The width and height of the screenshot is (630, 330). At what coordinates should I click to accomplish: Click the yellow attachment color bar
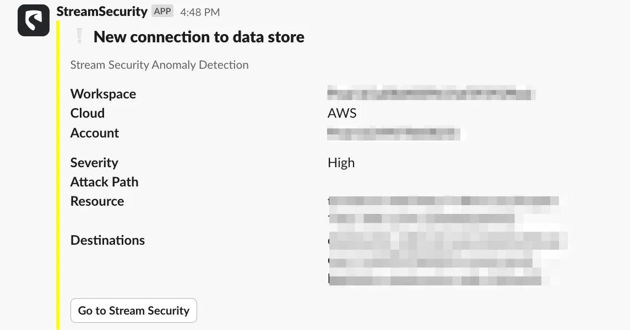tap(58, 175)
